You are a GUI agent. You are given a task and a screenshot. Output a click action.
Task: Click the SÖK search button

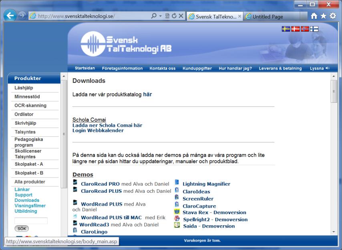[x=22, y=228]
